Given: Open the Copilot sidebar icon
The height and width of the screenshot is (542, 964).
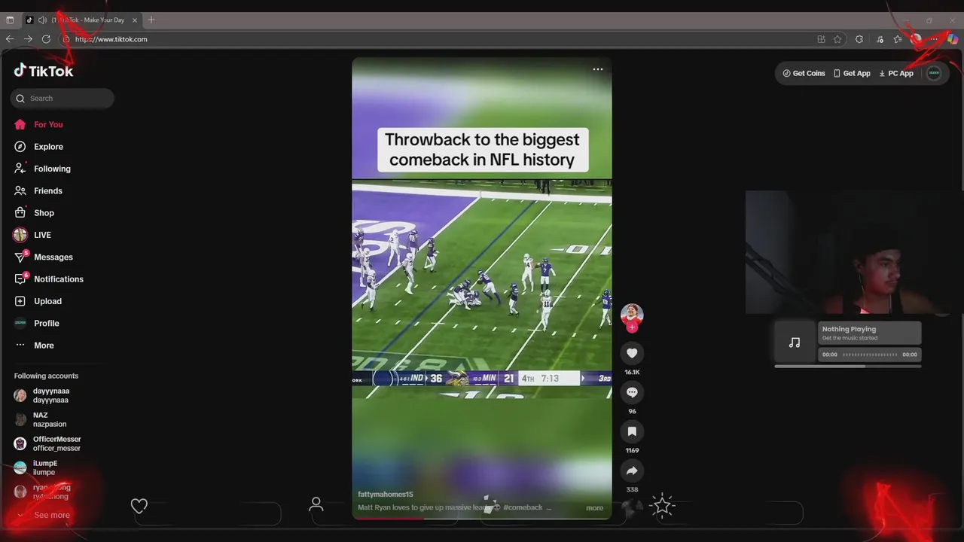Looking at the screenshot, I should pos(953,39).
